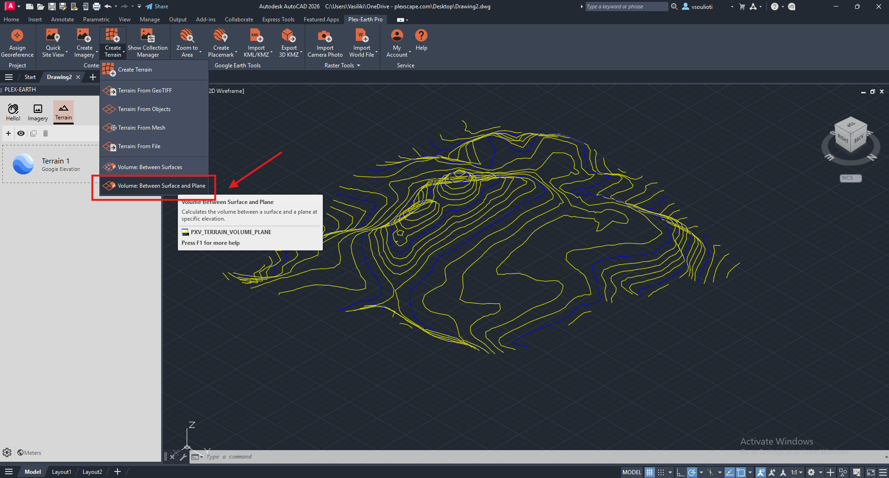This screenshot has width=889, height=478.
Task: Click the customization hamburger in status bar
Action: pyautogui.click(x=883, y=472)
